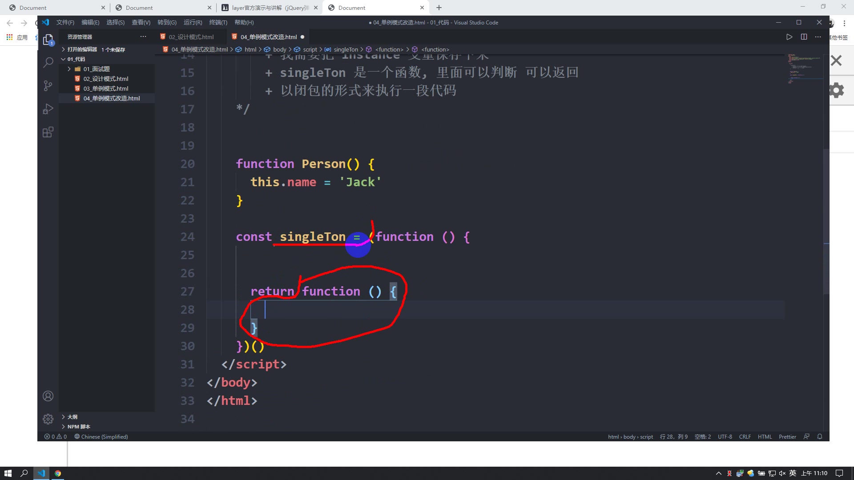This screenshot has height=480, width=854.
Task: Click the browser back arrow
Action: (x=10, y=23)
